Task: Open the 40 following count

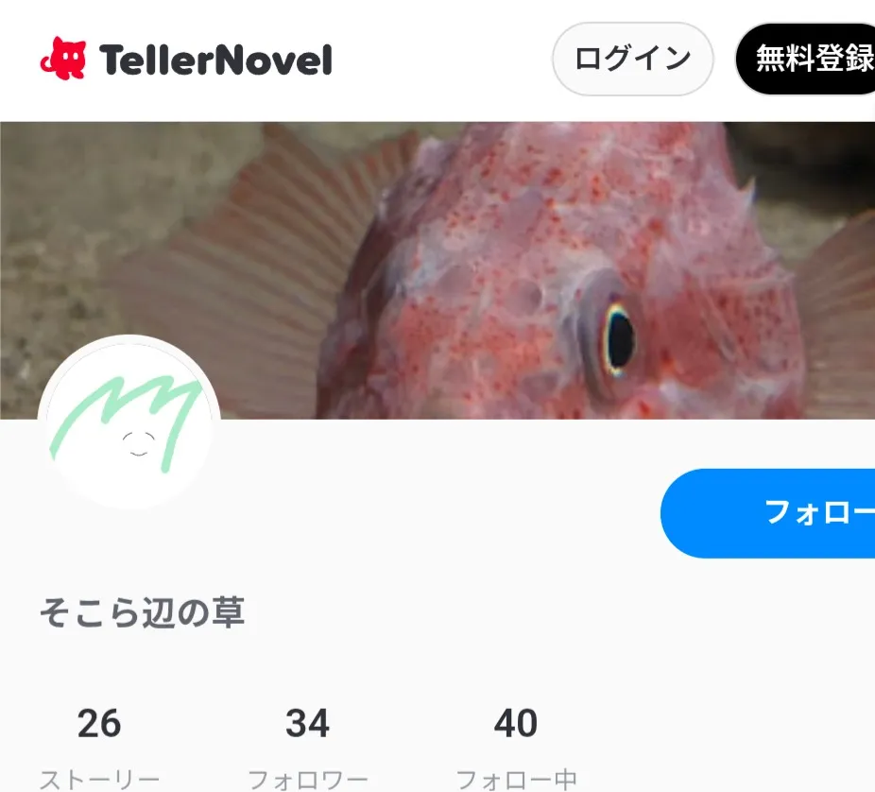Action: [516, 723]
